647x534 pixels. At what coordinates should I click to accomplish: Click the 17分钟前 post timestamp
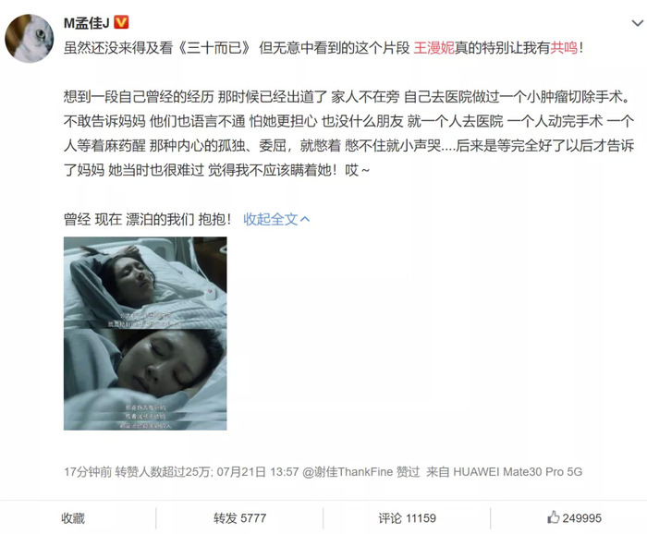pos(88,472)
